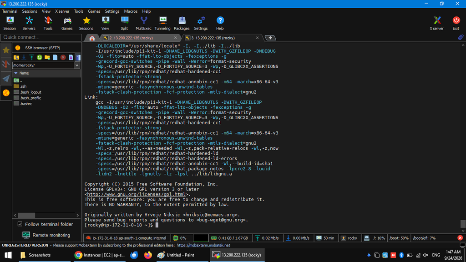466x262 pixels.
Task: Refresh the SFTP folder with green icon
Action: [40, 57]
